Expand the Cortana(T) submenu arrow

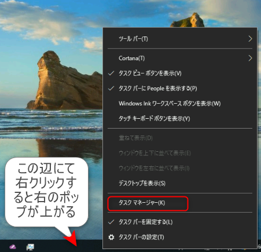click(x=250, y=58)
